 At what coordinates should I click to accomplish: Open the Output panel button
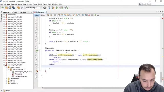pos(6,90)
